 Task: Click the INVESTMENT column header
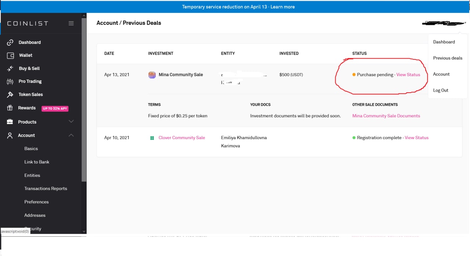pos(160,53)
